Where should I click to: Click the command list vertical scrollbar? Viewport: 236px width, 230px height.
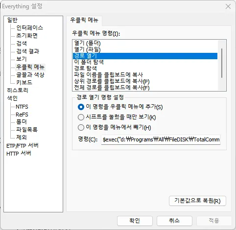[222, 63]
